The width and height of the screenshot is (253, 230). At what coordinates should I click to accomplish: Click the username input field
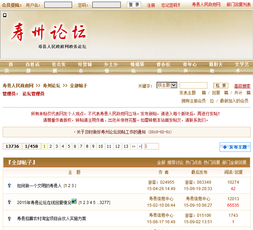point(58,5)
